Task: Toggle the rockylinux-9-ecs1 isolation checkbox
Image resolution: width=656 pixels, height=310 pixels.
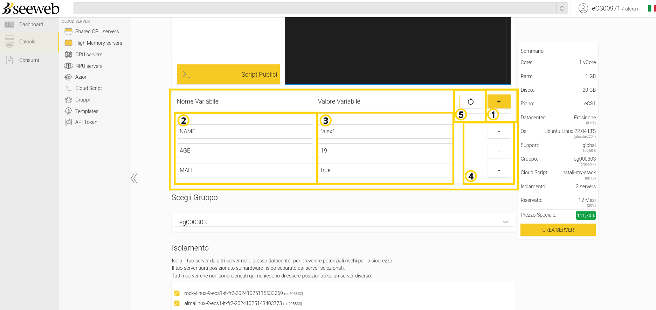Action: tap(177, 293)
